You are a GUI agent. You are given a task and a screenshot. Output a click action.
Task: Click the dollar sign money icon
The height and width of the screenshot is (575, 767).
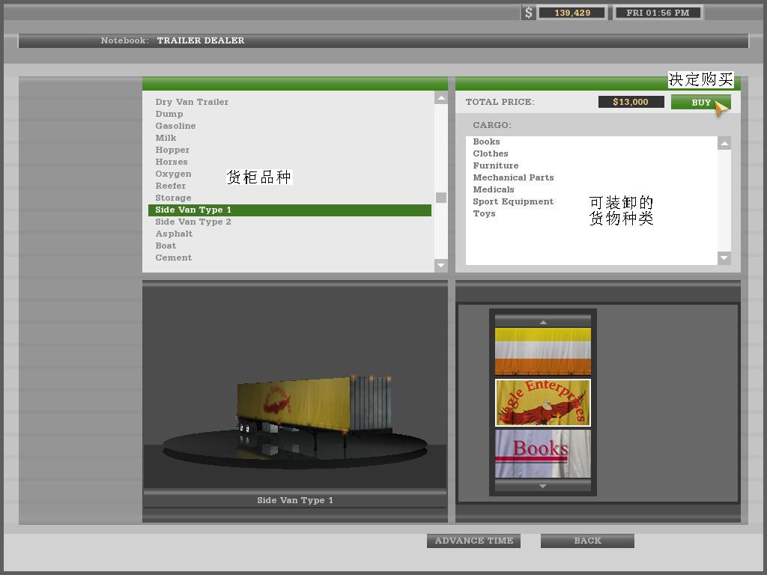529,13
